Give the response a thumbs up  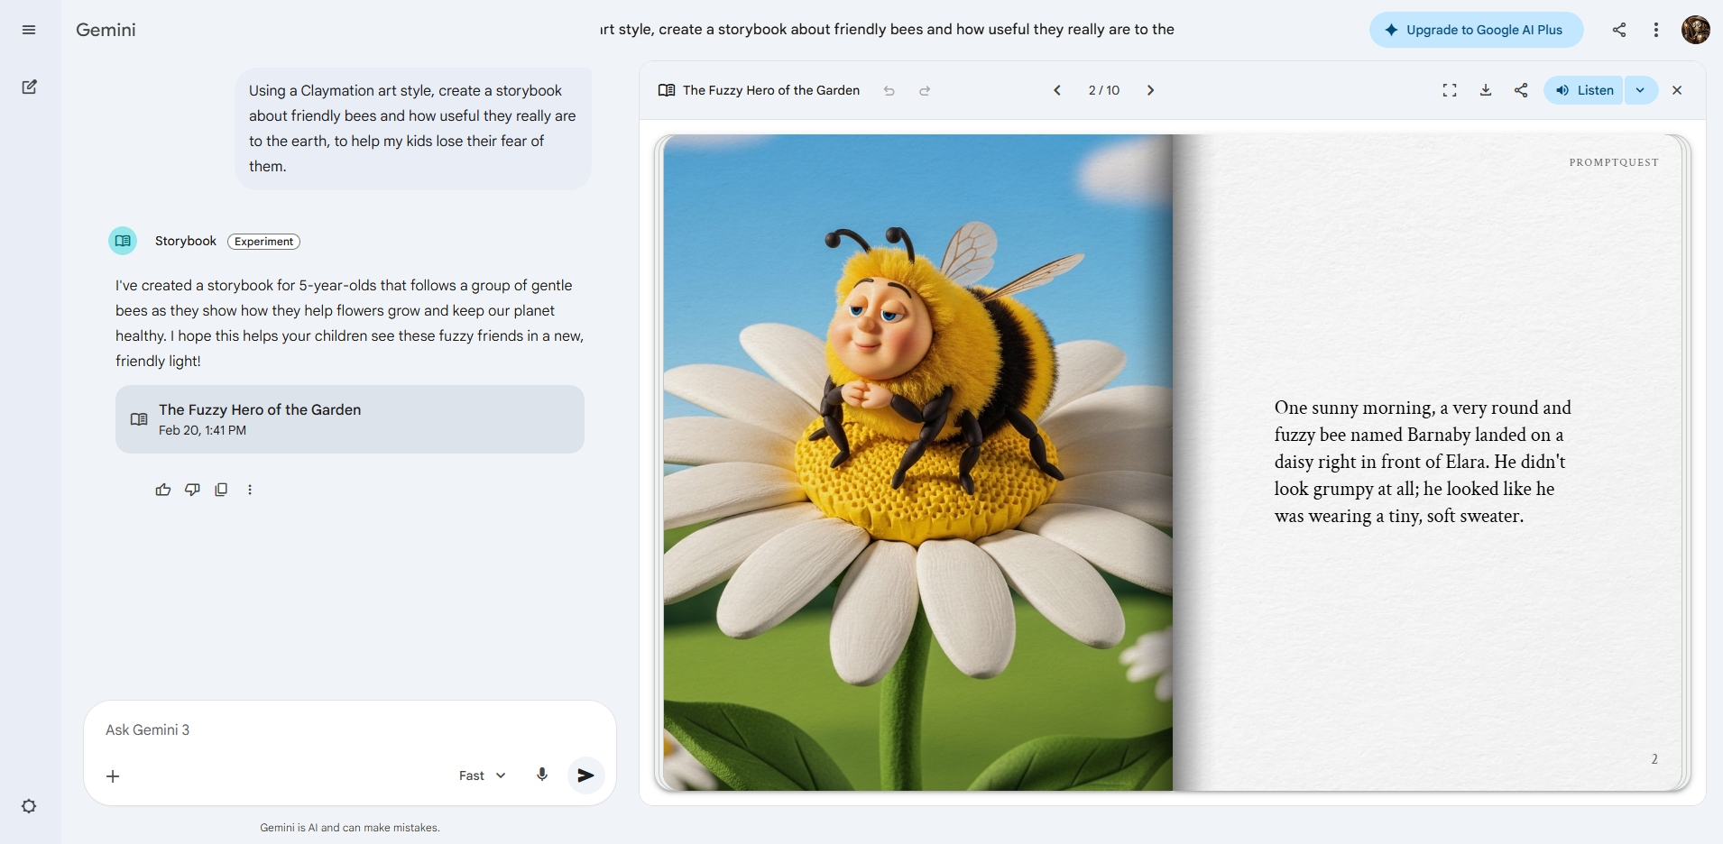(163, 490)
